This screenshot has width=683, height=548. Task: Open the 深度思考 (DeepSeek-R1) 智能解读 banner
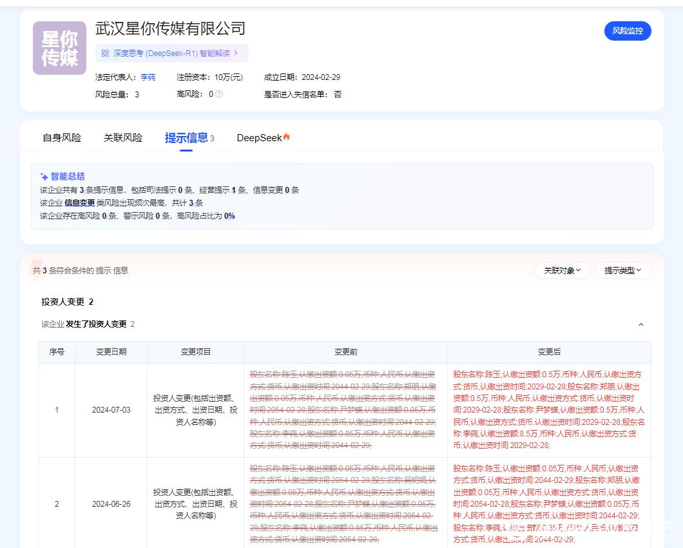pos(171,53)
